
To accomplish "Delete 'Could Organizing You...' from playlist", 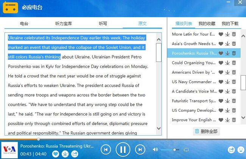I will click(x=234, y=63).
